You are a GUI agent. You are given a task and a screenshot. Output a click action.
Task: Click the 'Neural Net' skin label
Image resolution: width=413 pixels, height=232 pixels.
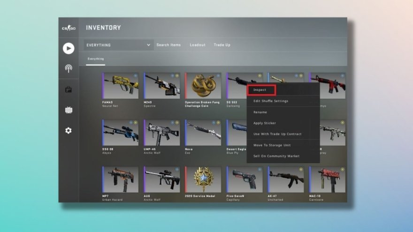110,106
